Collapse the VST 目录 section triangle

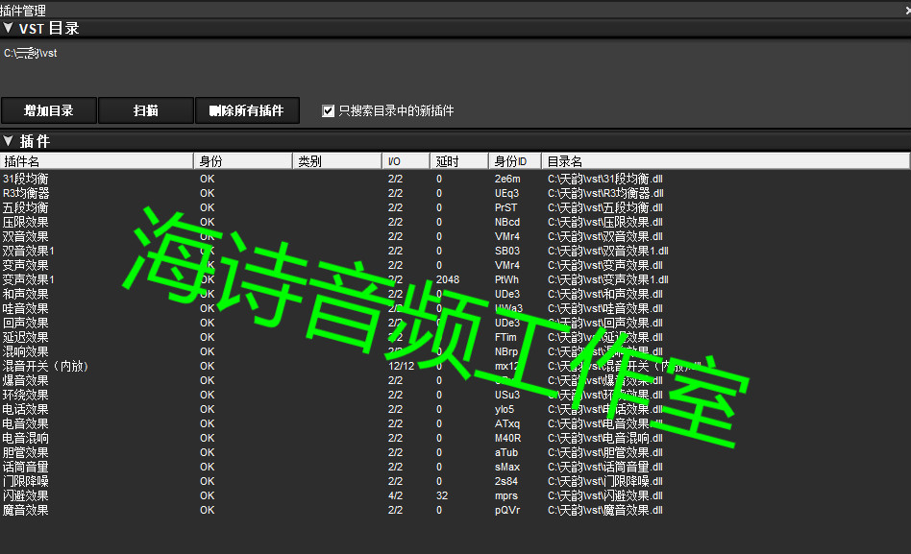tap(8, 27)
